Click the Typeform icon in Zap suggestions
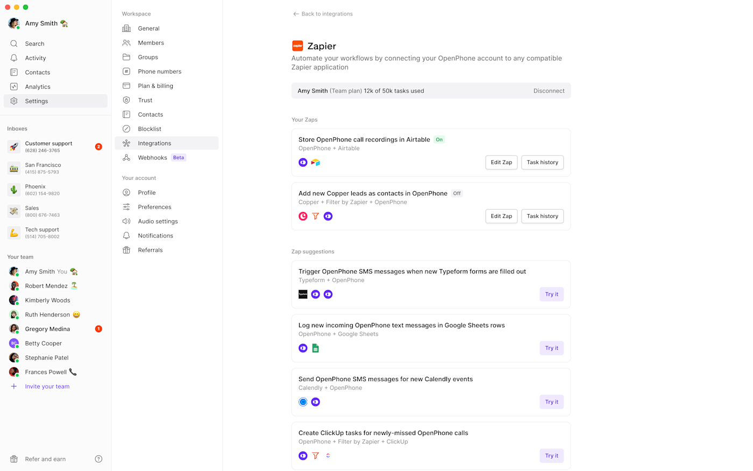Screen dimensions: 753x471 point(303,294)
